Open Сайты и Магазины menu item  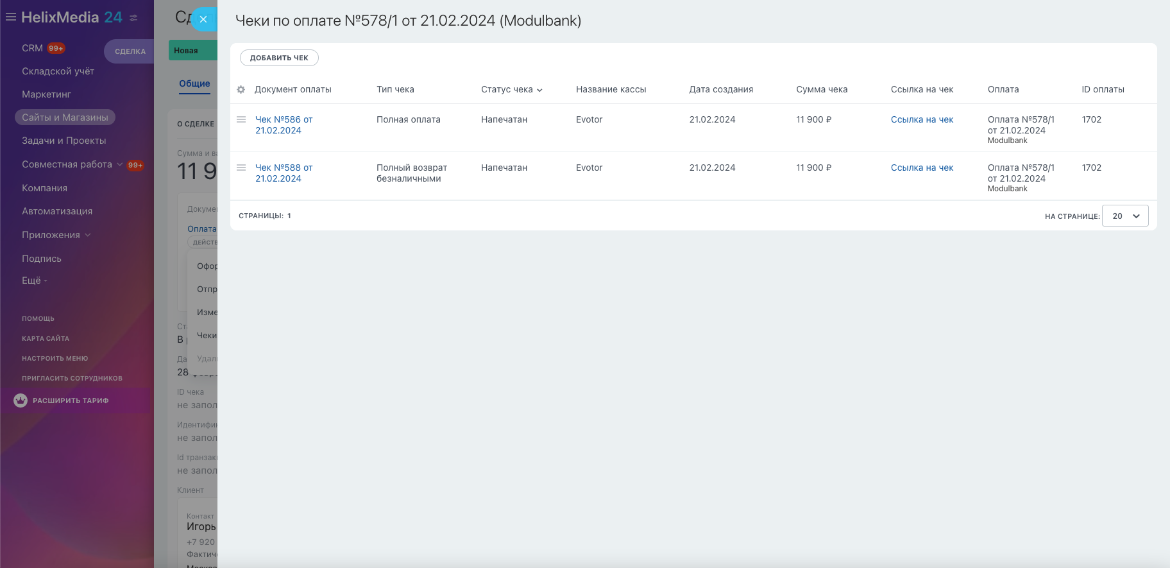tap(65, 117)
